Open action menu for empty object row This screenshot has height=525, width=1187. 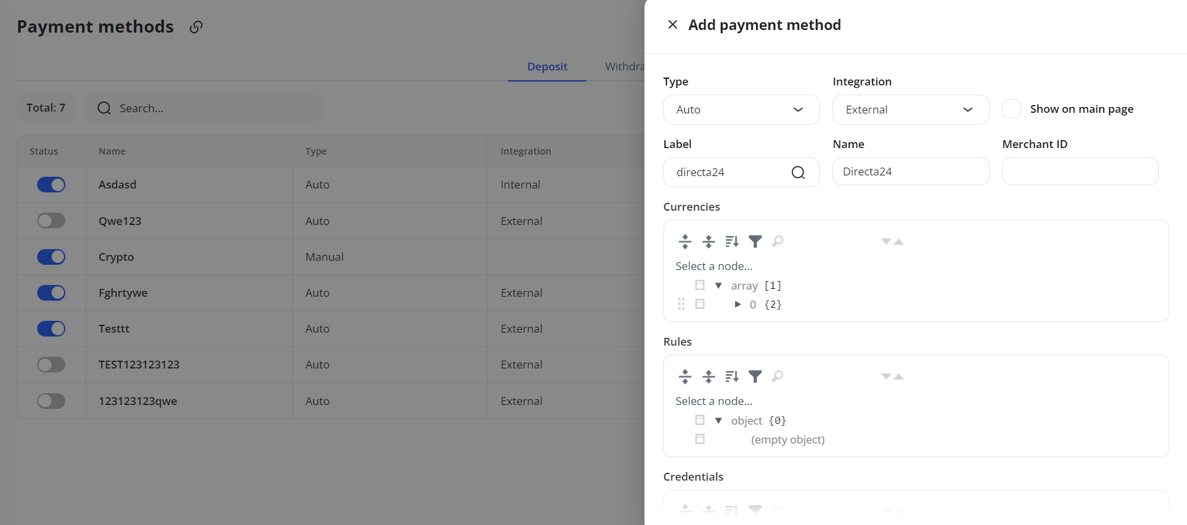point(700,439)
